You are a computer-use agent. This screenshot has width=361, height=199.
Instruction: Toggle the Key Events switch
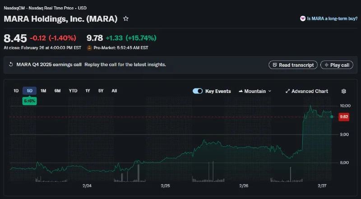[198, 91]
